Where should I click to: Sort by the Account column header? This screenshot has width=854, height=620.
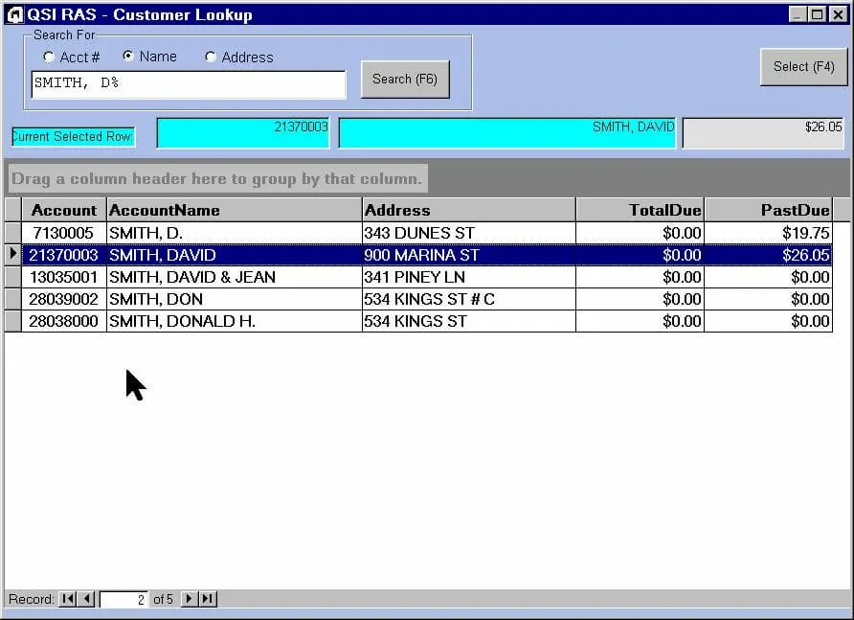coord(64,210)
